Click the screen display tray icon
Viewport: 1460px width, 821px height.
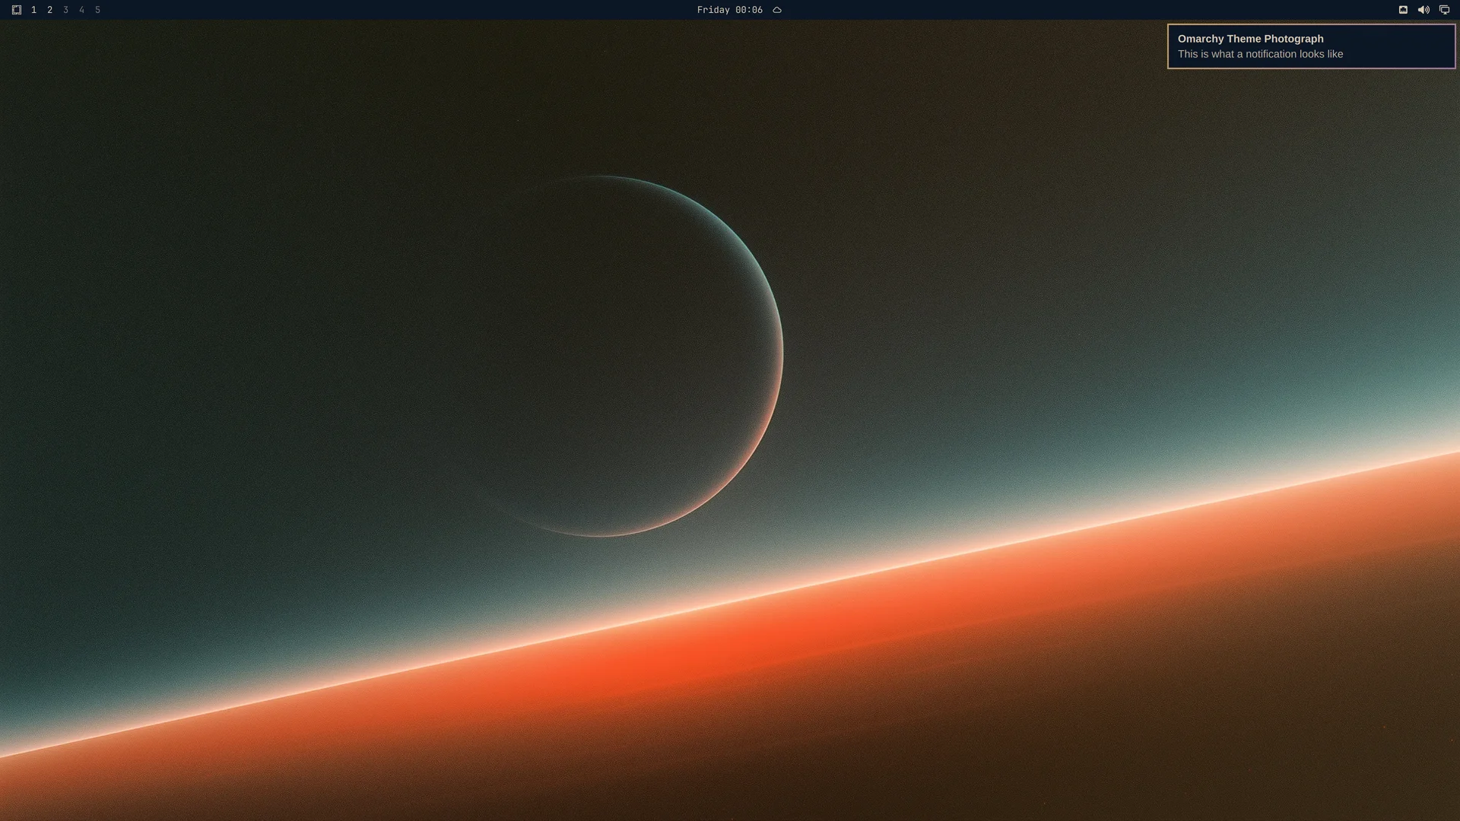(x=1444, y=10)
